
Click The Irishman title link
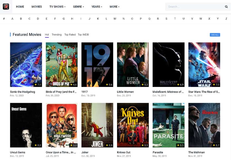tap(197, 152)
